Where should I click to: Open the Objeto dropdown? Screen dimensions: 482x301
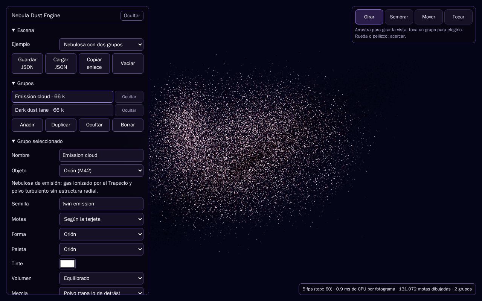pos(101,170)
